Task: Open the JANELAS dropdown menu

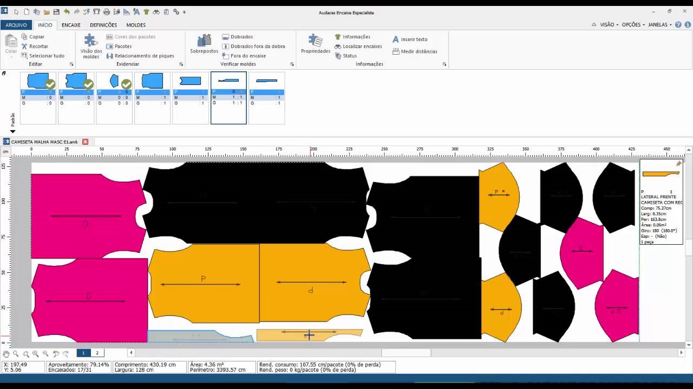Action: tap(659, 25)
